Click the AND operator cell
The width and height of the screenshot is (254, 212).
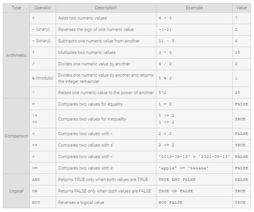coord(36,180)
